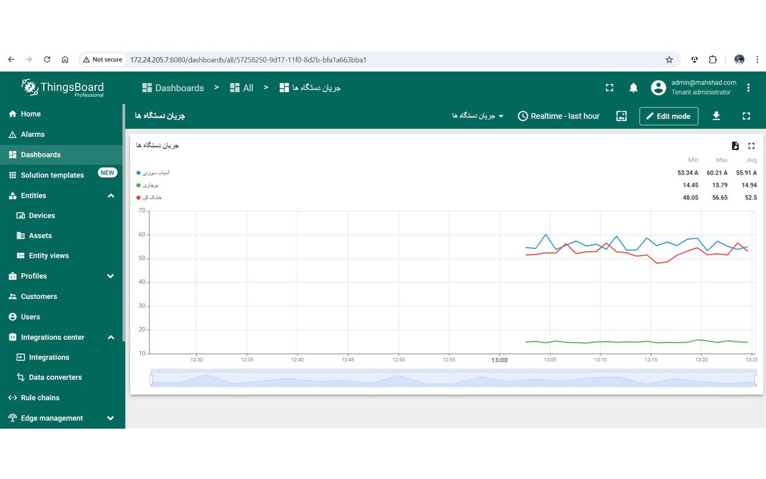
Task: Toggle the red legend series خشک کن
Action: (x=149, y=198)
